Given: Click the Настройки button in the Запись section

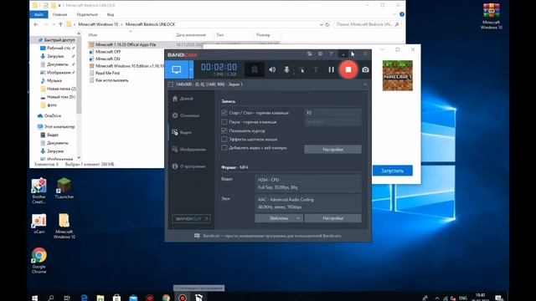Looking at the screenshot, I should tap(332, 150).
